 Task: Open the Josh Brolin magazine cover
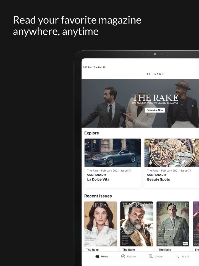tap(137, 224)
